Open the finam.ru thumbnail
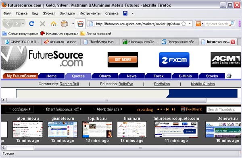 pos(132,129)
